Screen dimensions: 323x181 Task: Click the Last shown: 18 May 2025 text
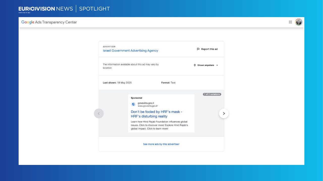(x=117, y=83)
